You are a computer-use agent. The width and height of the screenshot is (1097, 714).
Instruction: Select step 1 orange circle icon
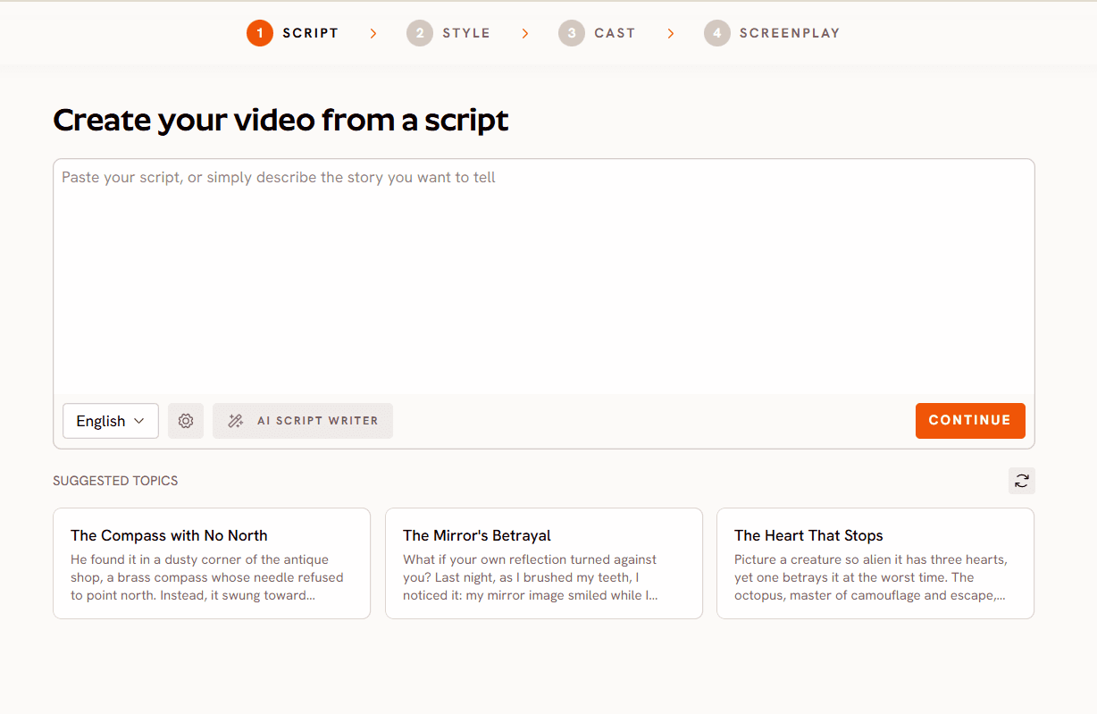[260, 33]
